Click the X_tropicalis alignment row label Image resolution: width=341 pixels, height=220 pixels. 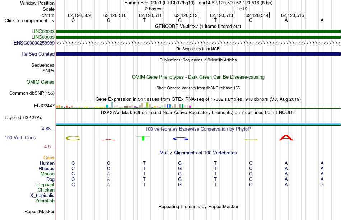point(42,196)
